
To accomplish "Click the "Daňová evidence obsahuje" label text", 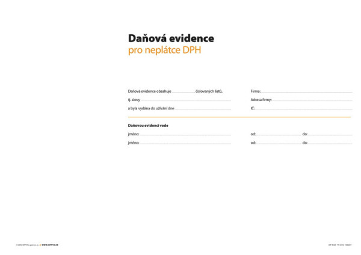I will [x=150, y=91].
